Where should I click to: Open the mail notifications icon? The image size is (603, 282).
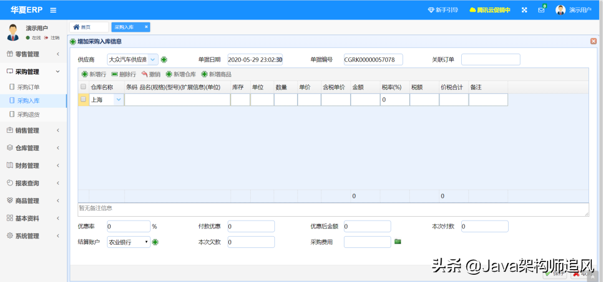(542, 10)
